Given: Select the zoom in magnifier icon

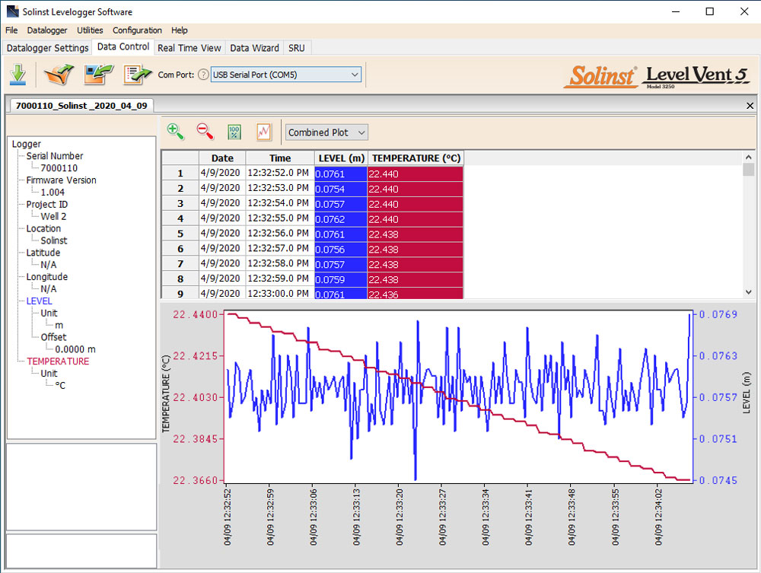Looking at the screenshot, I should tap(176, 132).
